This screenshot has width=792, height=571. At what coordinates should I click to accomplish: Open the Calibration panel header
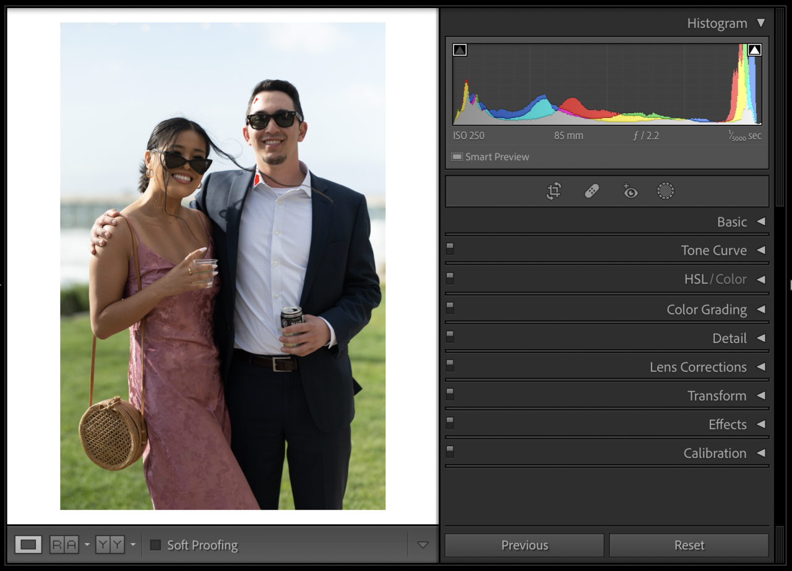pyautogui.click(x=715, y=453)
